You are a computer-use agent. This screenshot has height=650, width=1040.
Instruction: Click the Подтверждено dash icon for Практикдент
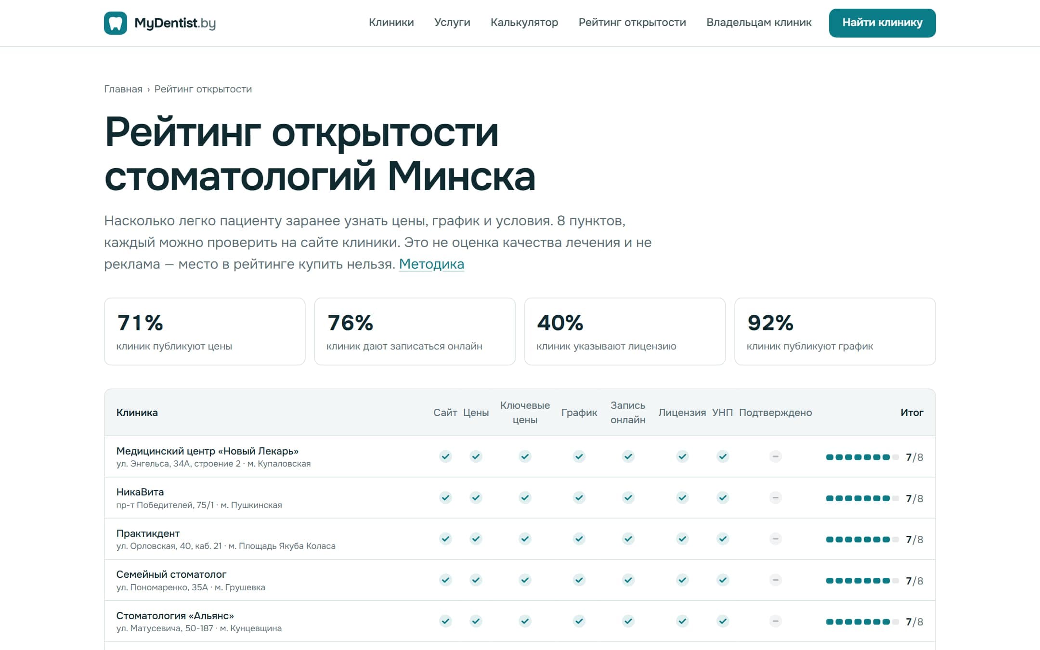775,539
